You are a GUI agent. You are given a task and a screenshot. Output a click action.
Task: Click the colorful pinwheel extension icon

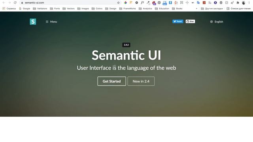click(x=125, y=3)
